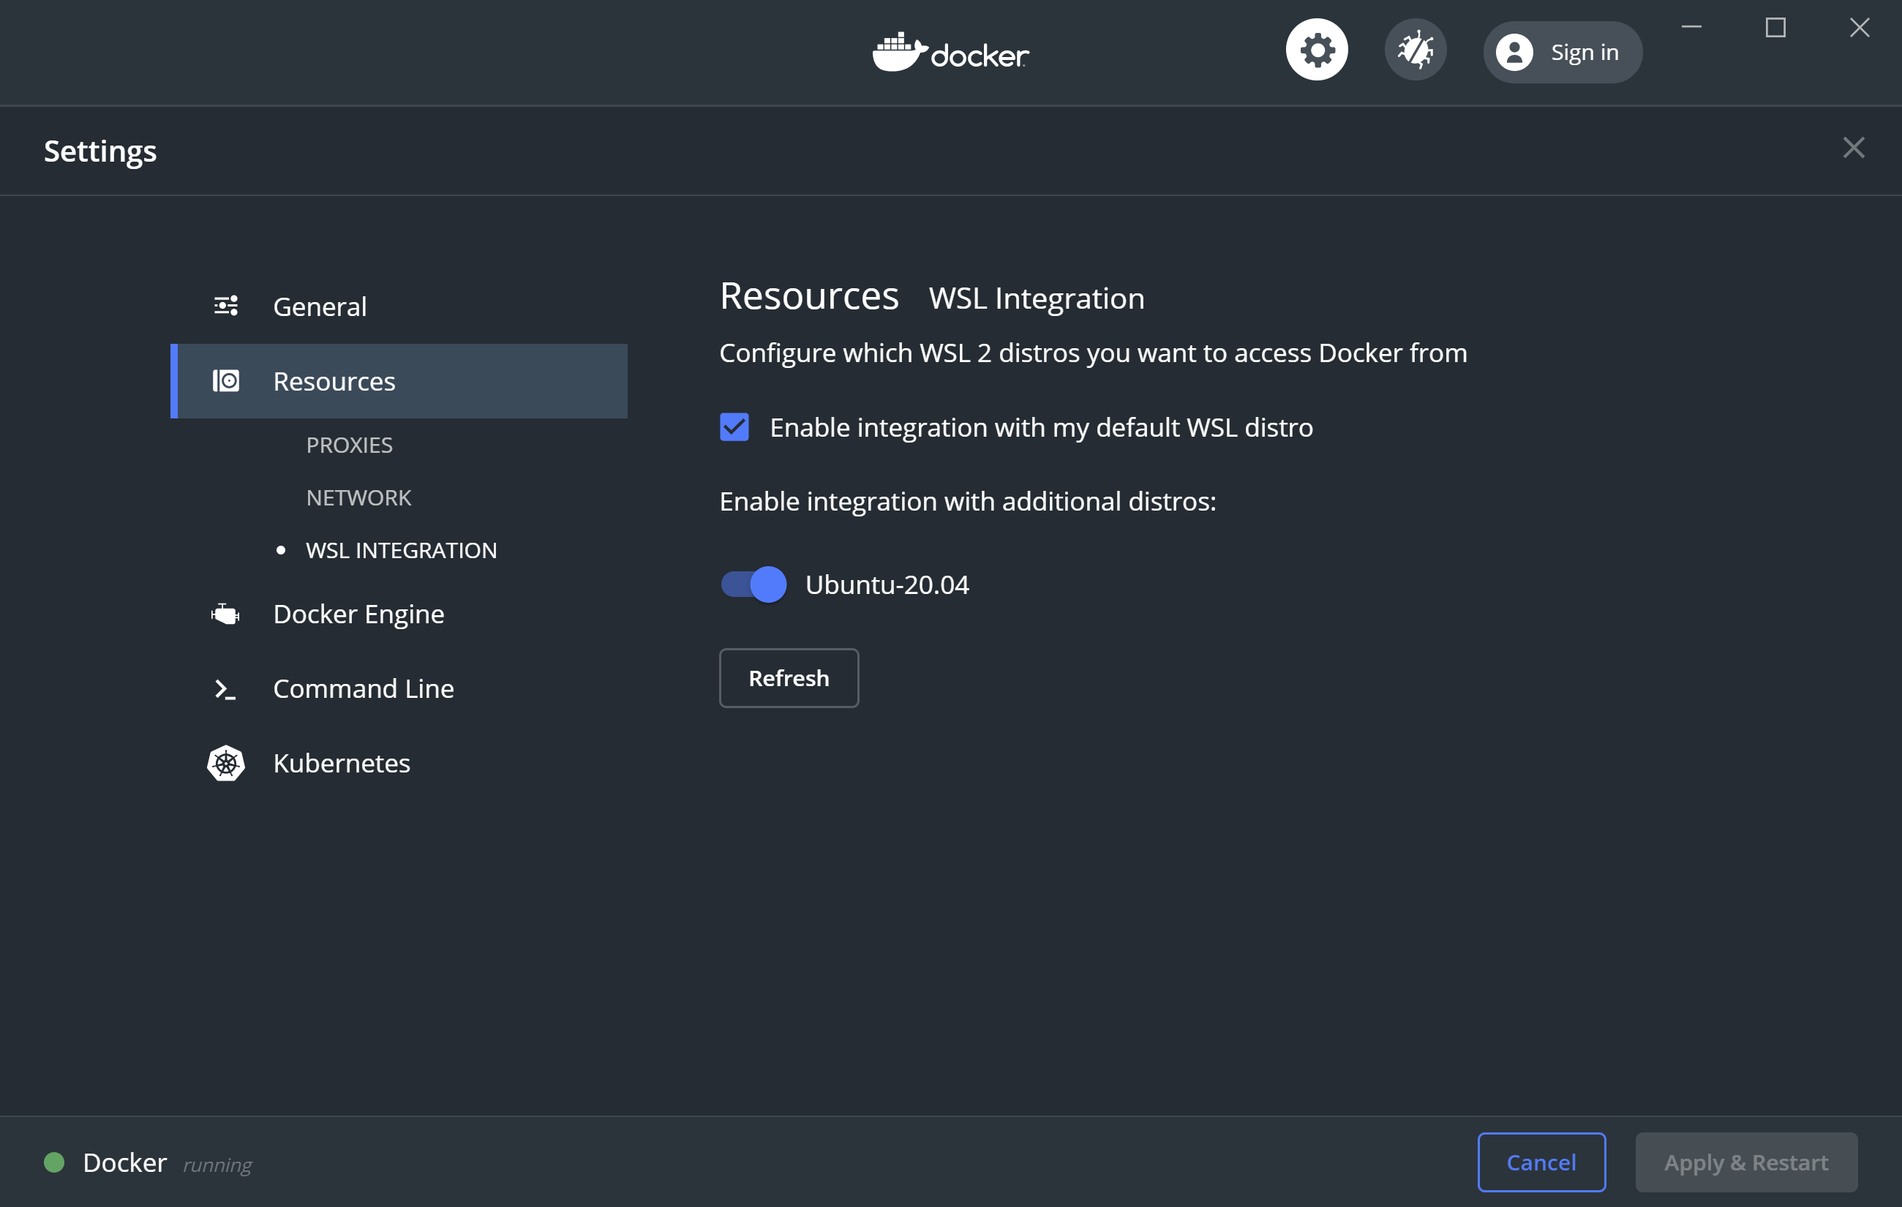Cancel the settings changes

coord(1541,1162)
